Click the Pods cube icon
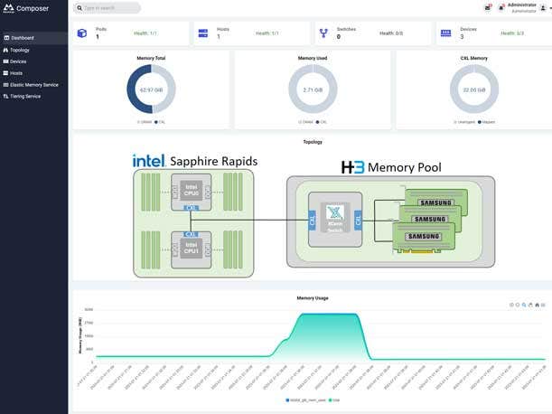The width and height of the screenshot is (552, 414). coord(82,33)
